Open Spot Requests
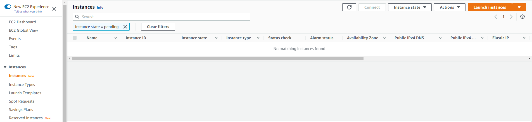 tap(22, 101)
